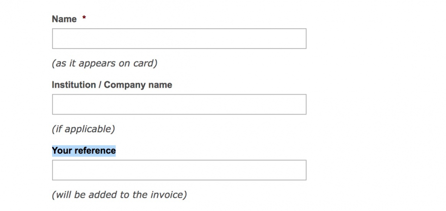Click the word "appears" in the card hint
This screenshot has height=211, width=446.
pos(93,63)
